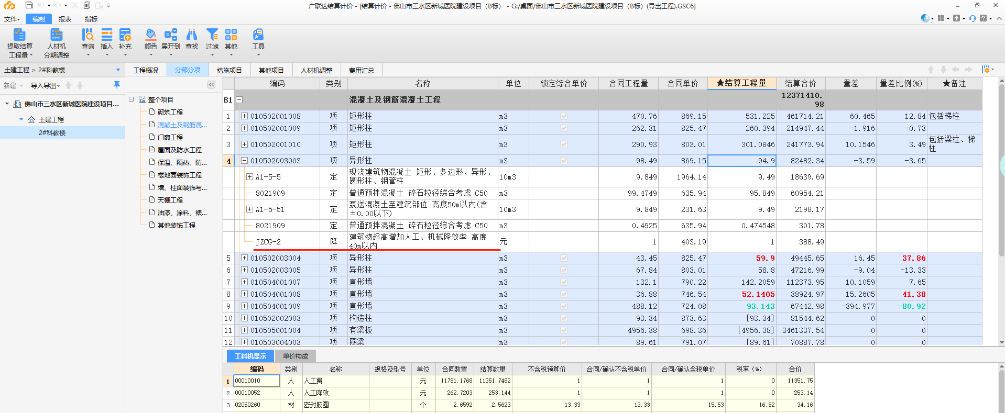The image size is (1005, 413).
Task: Switch to the 指标 ribbon tab
Action: 91,19
